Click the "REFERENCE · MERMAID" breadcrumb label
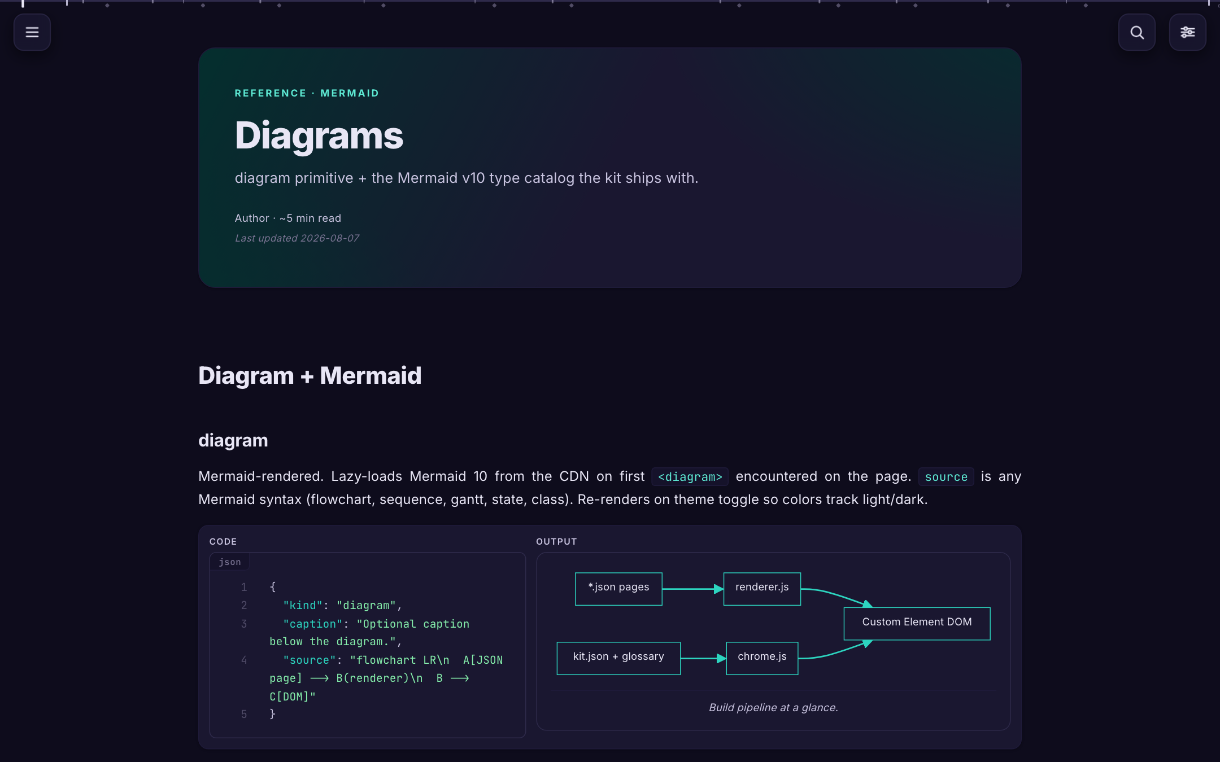 [307, 93]
